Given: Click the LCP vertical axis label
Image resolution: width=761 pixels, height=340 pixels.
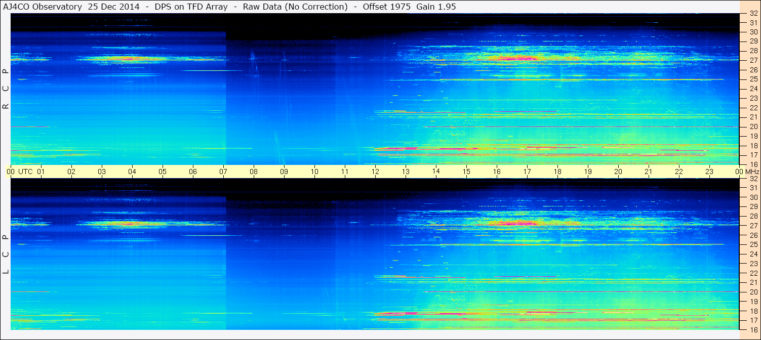Looking at the screenshot, I should (6, 254).
